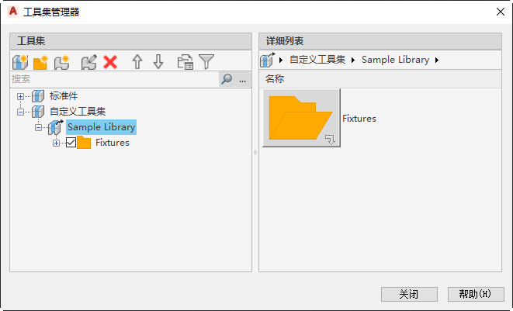Collapse the 自定义工具集 tree node
The image size is (513, 311).
[x=20, y=112]
